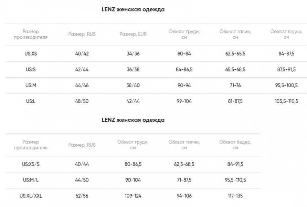
Task: Click waist value 71-76 cell
Action: (x=235, y=86)
